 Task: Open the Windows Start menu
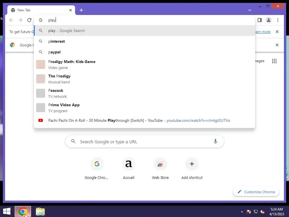point(7,211)
